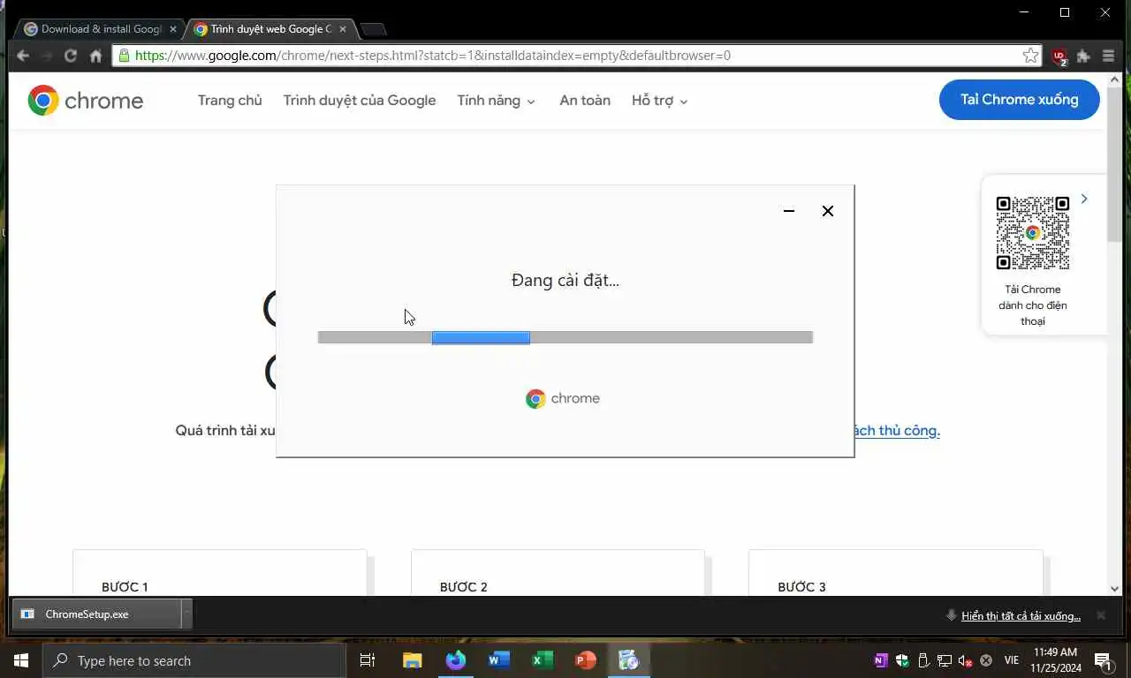Open the uBlock Origin extension icon
The height and width of the screenshot is (678, 1131).
[x=1059, y=56]
